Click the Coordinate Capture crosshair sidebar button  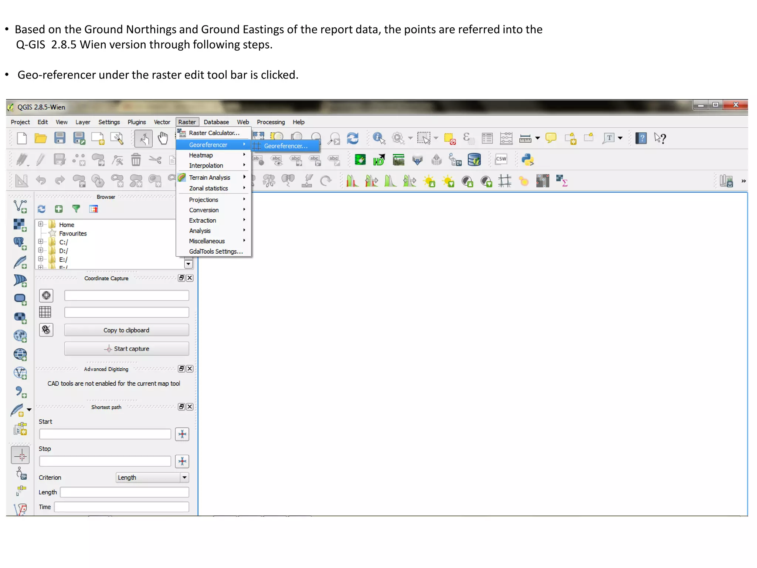[x=20, y=455]
